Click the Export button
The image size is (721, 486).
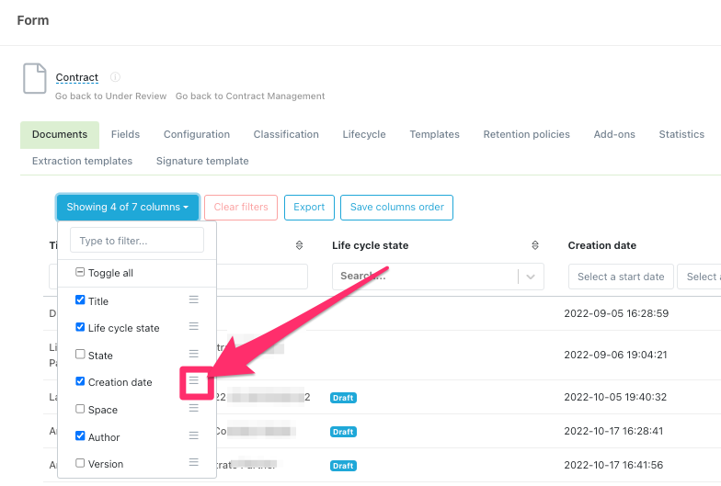[x=309, y=207]
